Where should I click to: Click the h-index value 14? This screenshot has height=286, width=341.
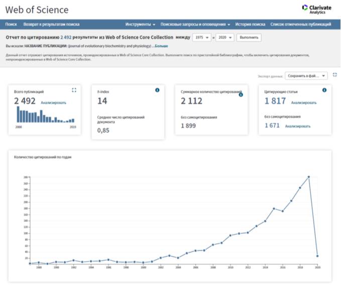102,101
